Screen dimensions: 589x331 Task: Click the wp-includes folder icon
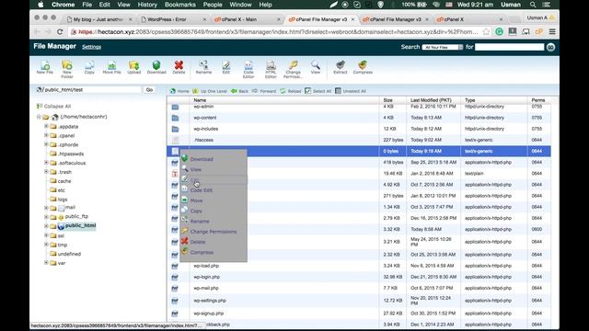(175, 129)
